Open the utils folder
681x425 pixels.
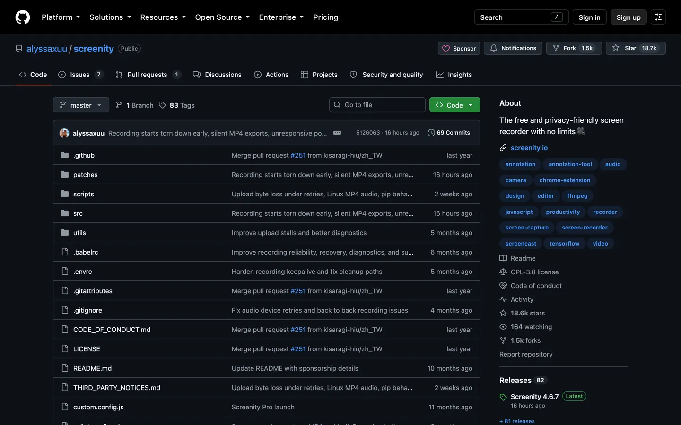(79, 233)
